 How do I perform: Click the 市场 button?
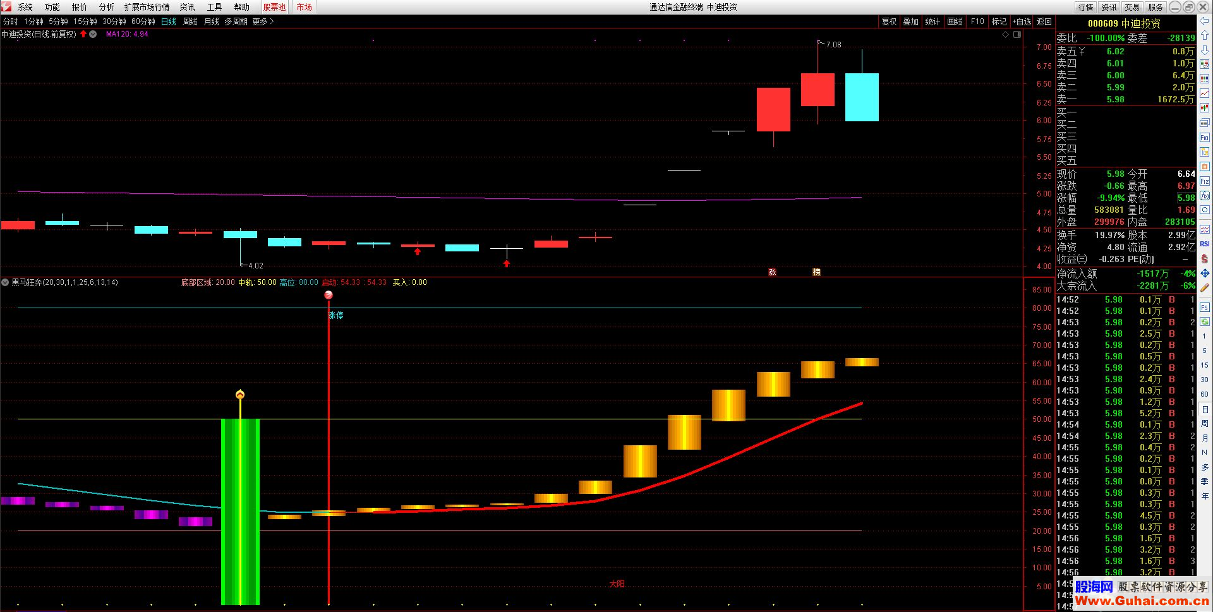pos(305,7)
